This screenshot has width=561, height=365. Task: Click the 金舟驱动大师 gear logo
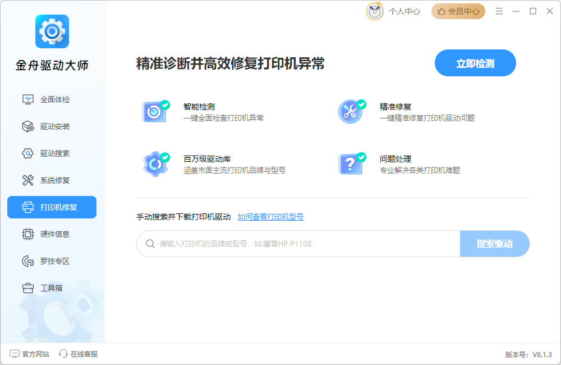tap(52, 31)
